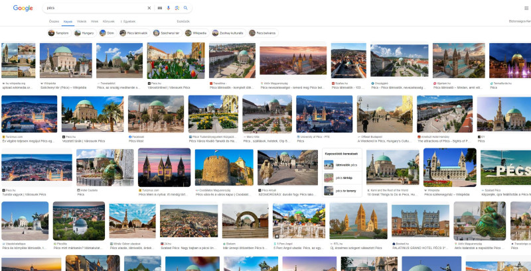The image size is (531, 271).
Task: Open the RTL.hu golden cathedral towers image
Action: [358, 221]
